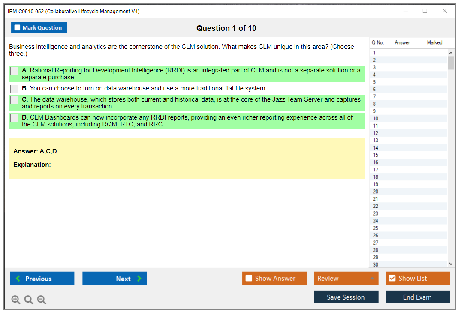This screenshot has height=315, width=461.
Task: Click the reset zoom magnifier icon
Action: click(x=29, y=300)
